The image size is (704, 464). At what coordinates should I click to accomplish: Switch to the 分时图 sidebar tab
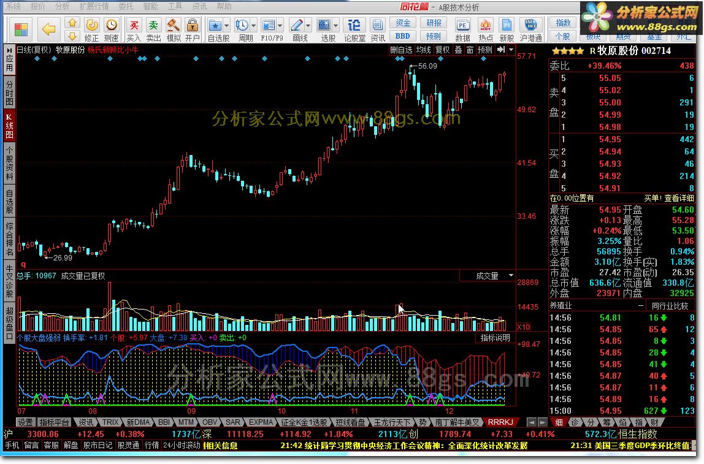coord(9,93)
